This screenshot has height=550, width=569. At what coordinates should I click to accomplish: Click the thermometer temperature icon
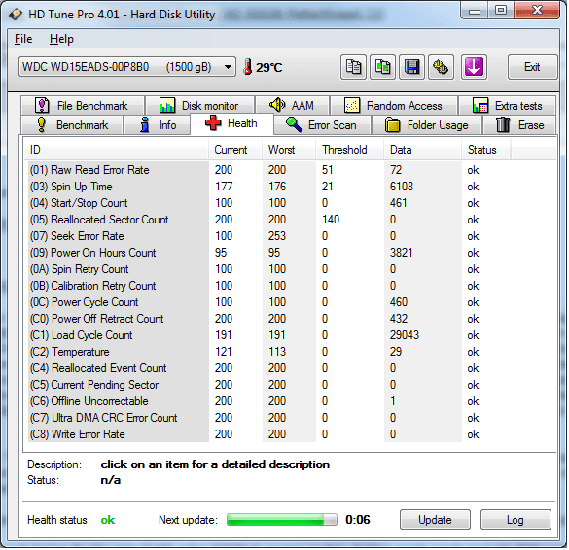pyautogui.click(x=248, y=67)
